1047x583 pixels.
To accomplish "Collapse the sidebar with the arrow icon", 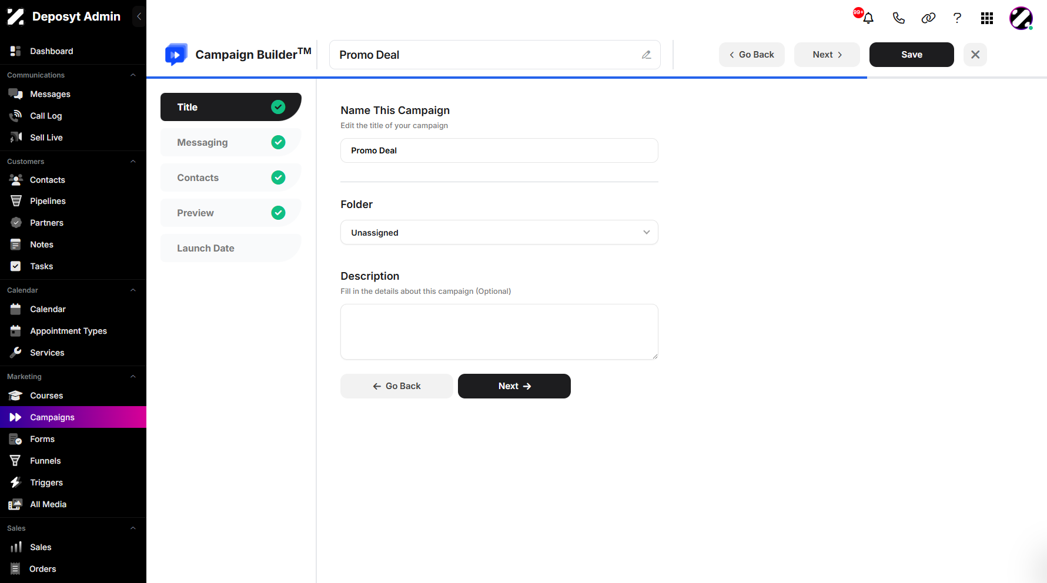I will 139,16.
